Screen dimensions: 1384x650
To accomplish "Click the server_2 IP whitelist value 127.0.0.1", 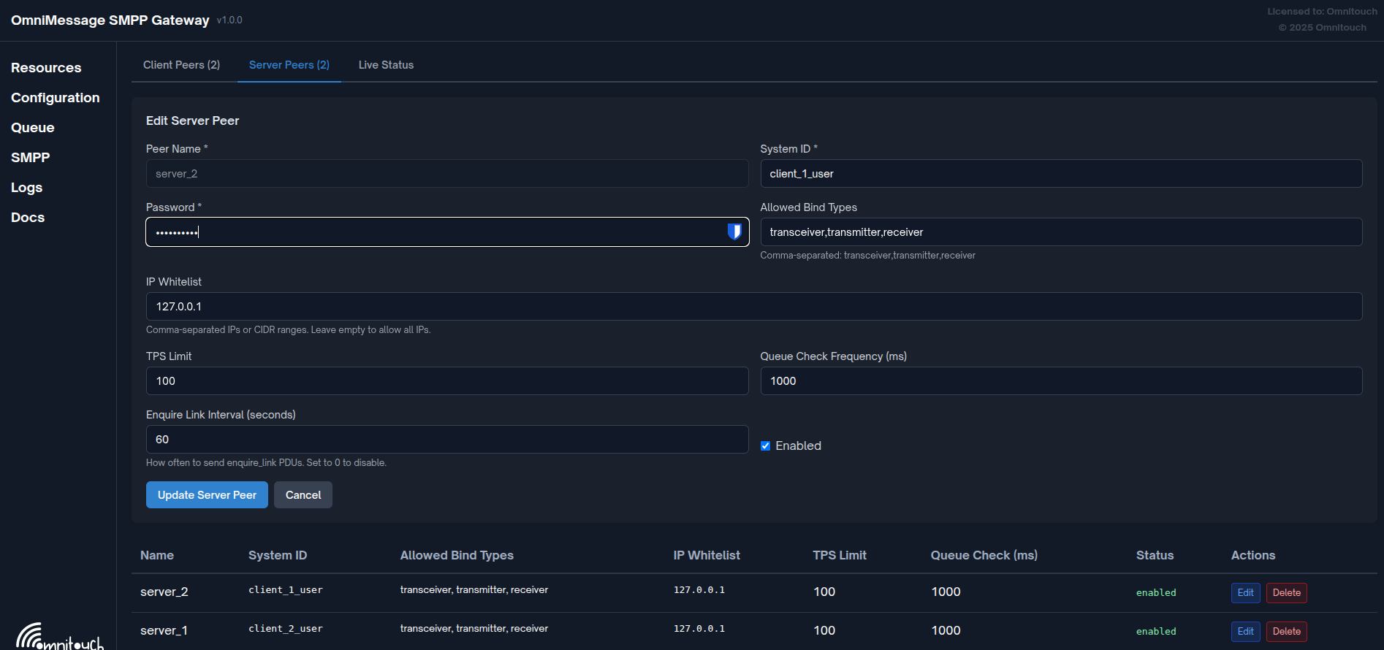I will pyautogui.click(x=699, y=590).
